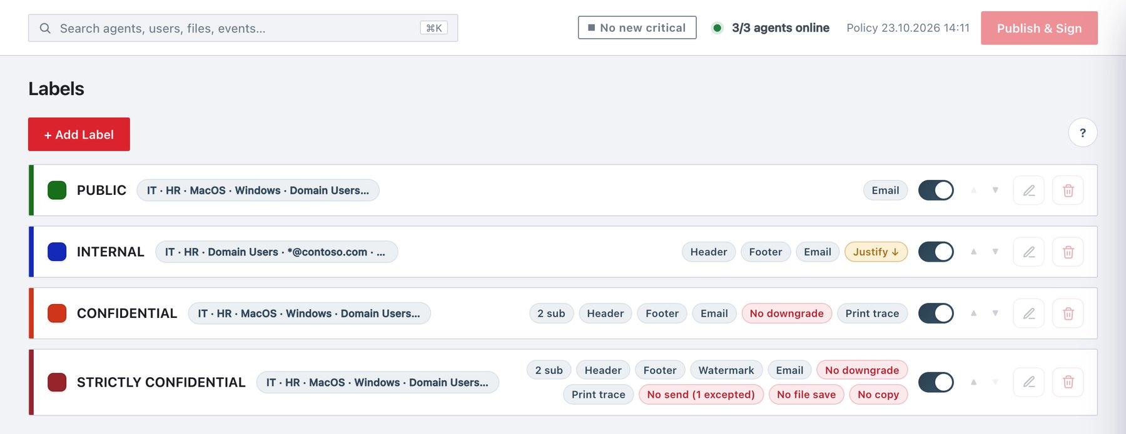The image size is (1126, 434).
Task: Click No downgrade on STRICTLY CONFIDENTIAL row
Action: pos(861,370)
